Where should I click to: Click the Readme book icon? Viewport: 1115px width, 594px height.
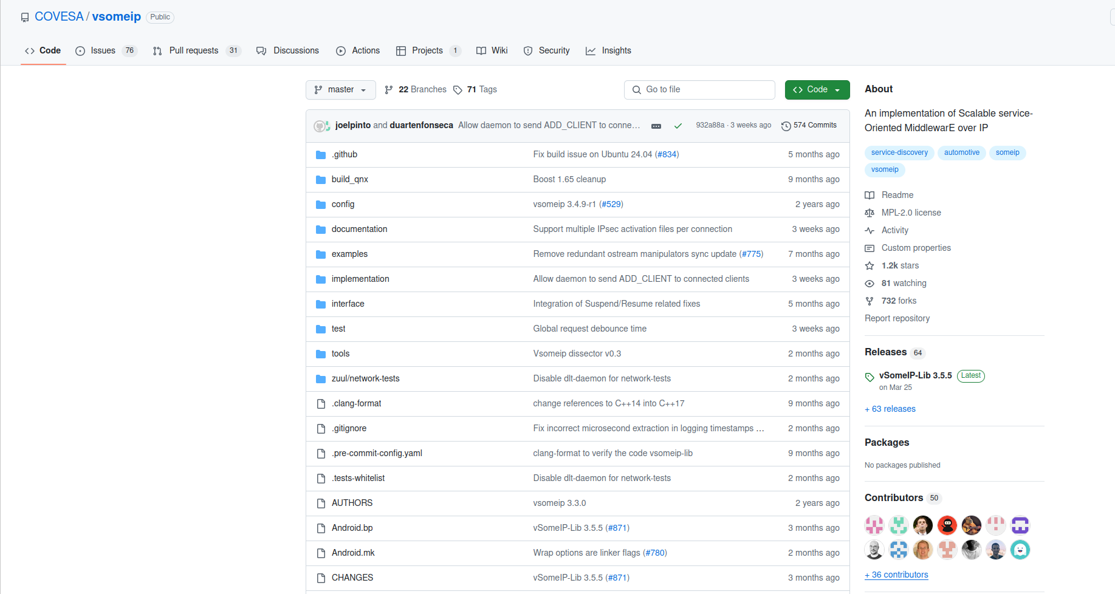[870, 196]
